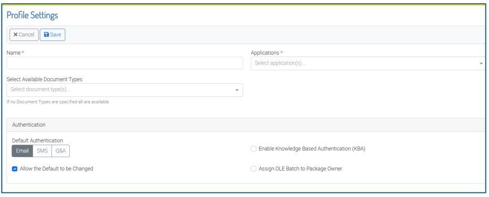Open the Select application(s) combo box

point(367,63)
